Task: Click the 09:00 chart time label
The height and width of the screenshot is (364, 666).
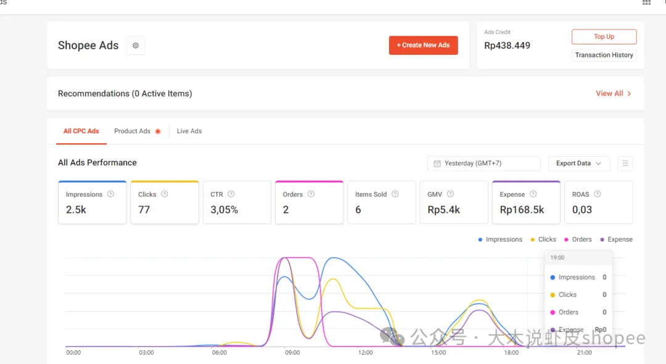Action: point(292,352)
